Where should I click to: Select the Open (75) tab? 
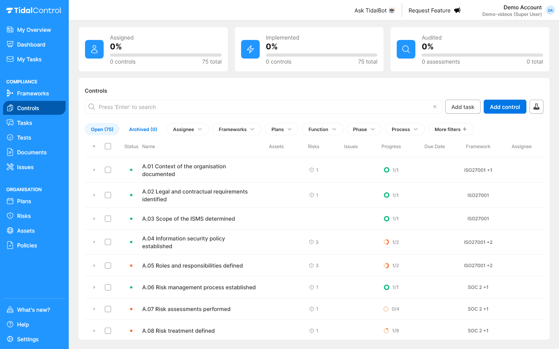(x=102, y=129)
